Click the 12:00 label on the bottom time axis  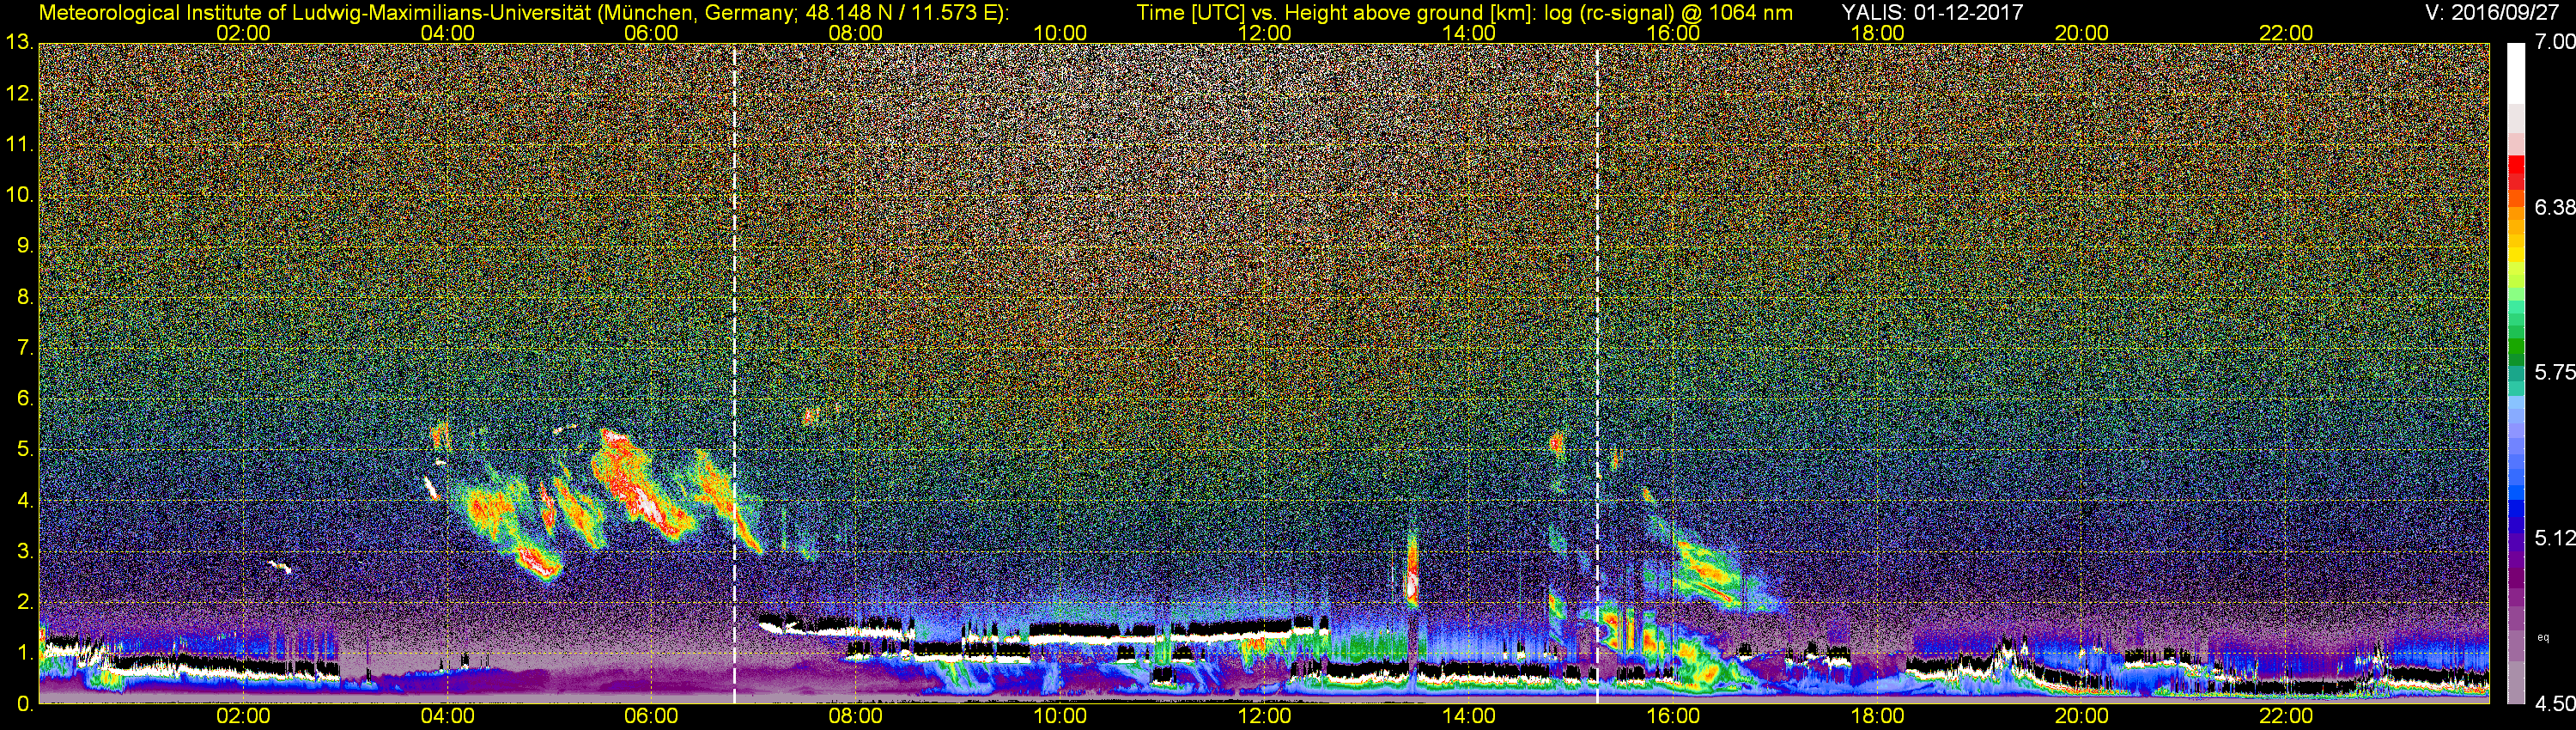[x=1264, y=717]
